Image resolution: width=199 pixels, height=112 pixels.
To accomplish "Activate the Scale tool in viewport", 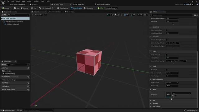I will (x=115, y=15).
